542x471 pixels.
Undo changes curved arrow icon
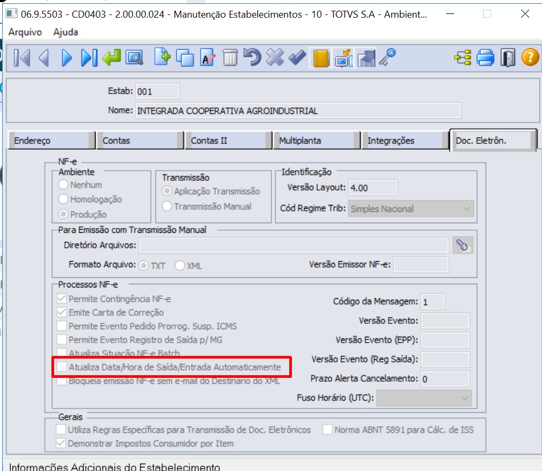click(x=252, y=57)
